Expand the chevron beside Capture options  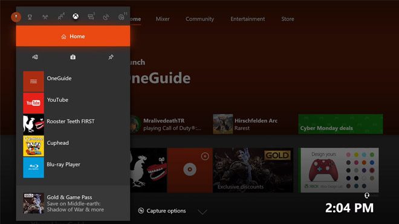point(203,212)
